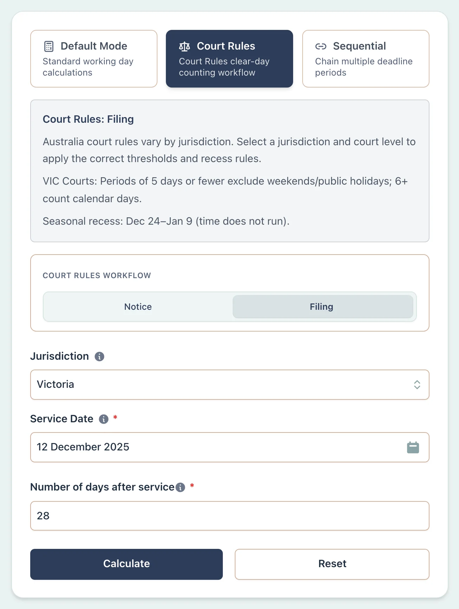459x609 pixels.
Task: Click the chain link icon on Sequential
Action: click(x=321, y=46)
